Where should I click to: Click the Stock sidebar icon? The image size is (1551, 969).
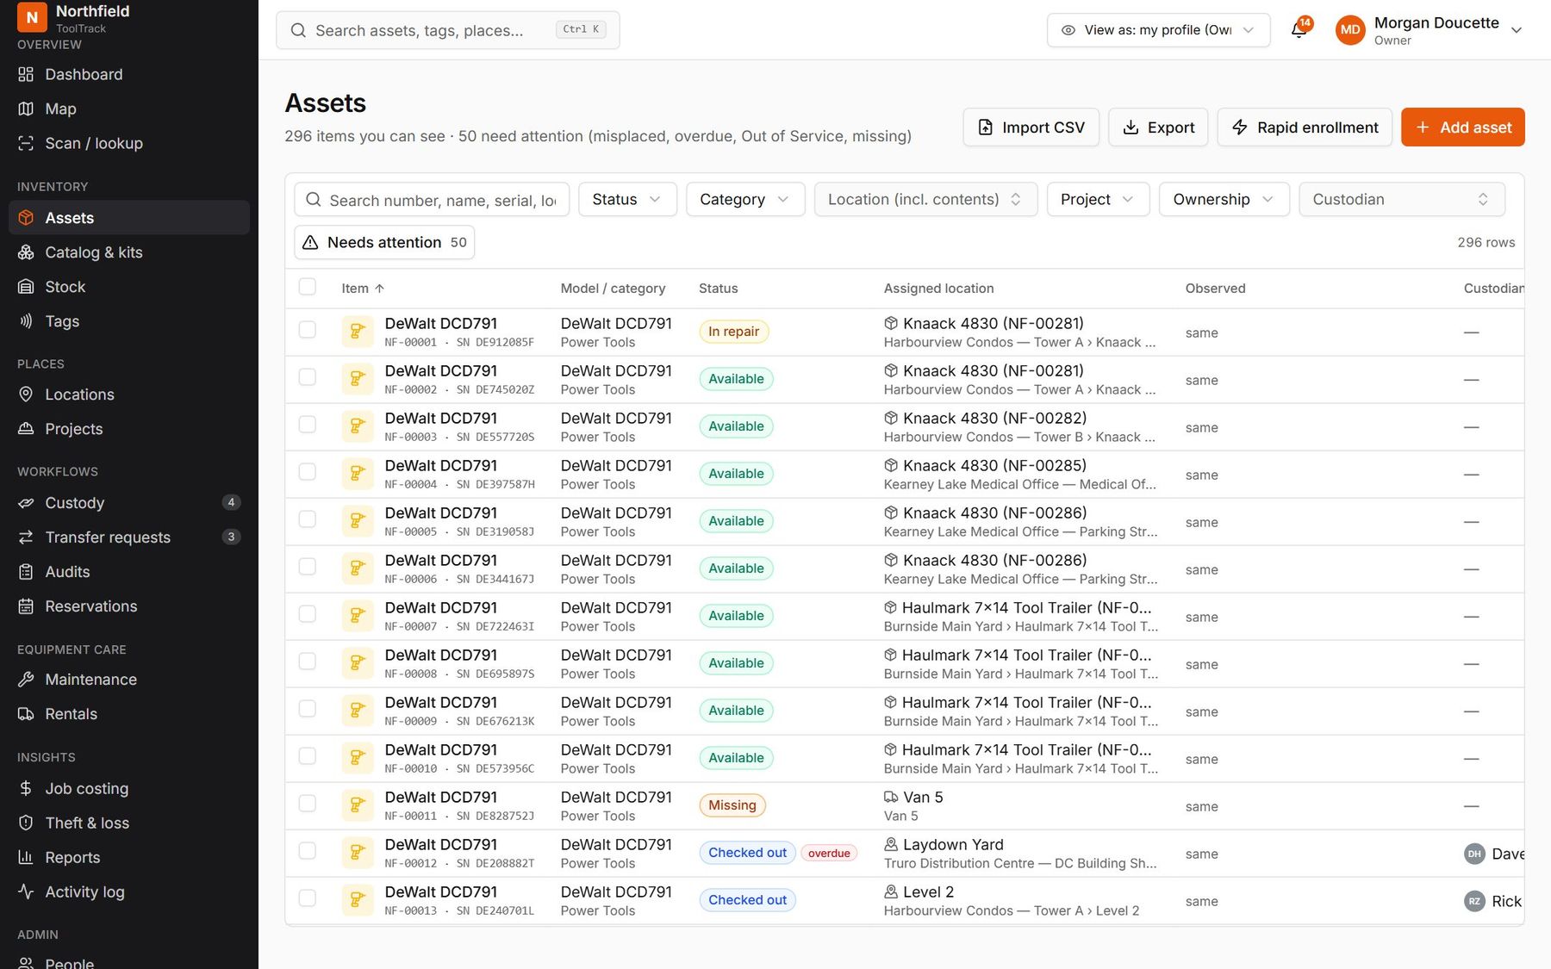point(26,287)
